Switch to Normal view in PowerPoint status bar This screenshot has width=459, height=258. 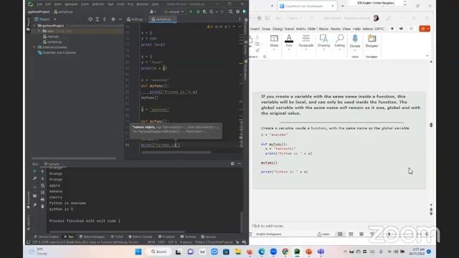(x=340, y=234)
